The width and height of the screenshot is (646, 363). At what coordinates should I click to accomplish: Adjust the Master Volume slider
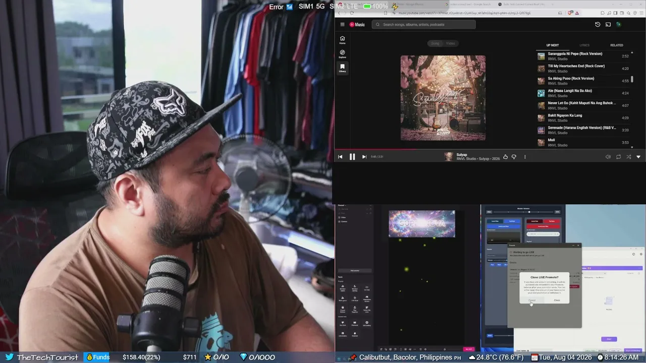[x=523, y=212]
